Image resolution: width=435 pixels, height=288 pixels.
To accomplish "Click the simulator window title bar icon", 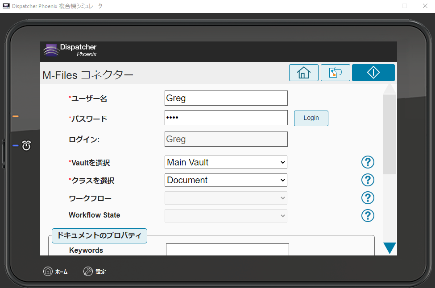I will tap(6, 6).
